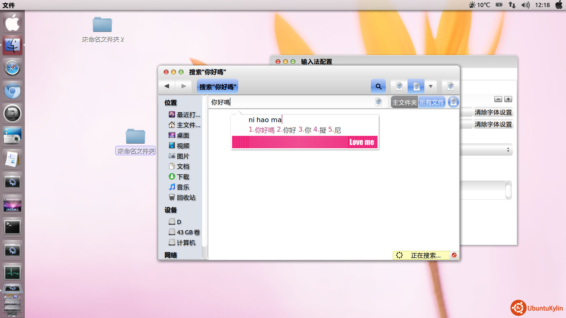
Task: Toggle search scope to 主文件夹
Action: click(x=404, y=102)
